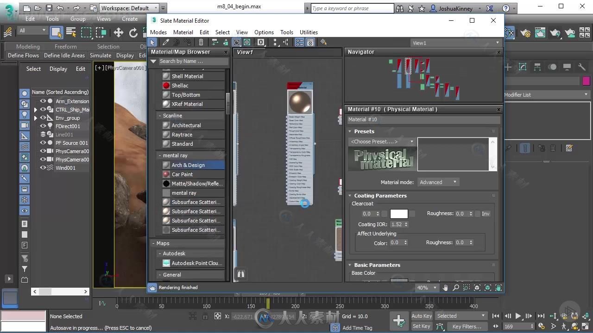593x333 pixels.
Task: Open the Workspace: Default dropdown
Action: click(x=129, y=8)
